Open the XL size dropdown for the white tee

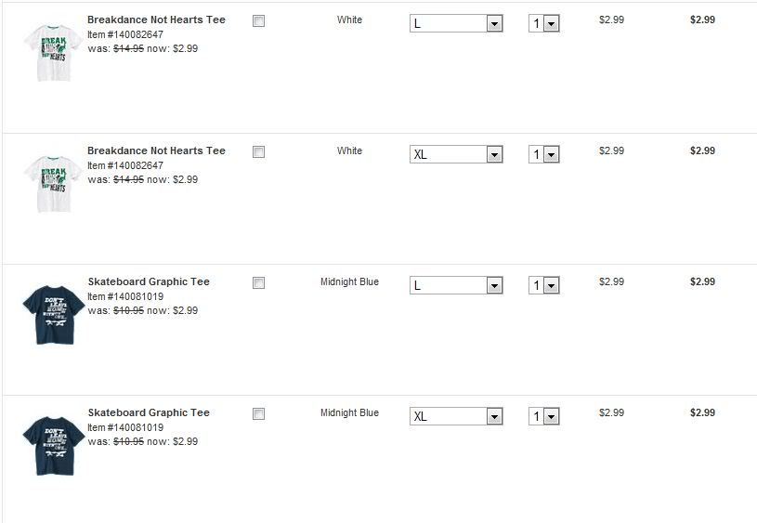click(456, 154)
